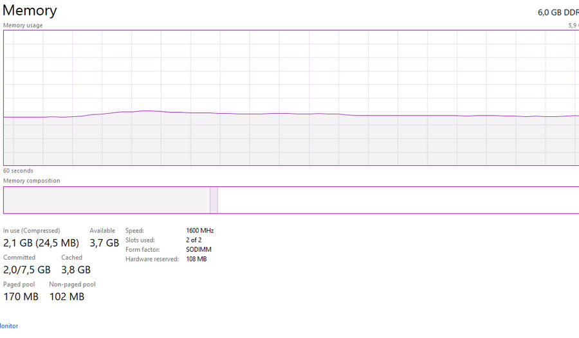Screen dimensions: 579x338
Task: Click the Memory usage line graph
Action: 289,98
